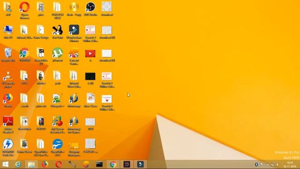Open the volume control in system tray

coord(277,164)
